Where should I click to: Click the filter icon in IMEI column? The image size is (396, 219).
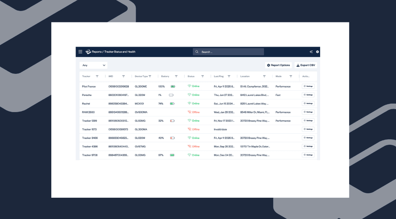pos(124,76)
